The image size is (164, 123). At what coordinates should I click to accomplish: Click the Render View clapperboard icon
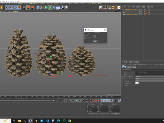pos(24,8)
